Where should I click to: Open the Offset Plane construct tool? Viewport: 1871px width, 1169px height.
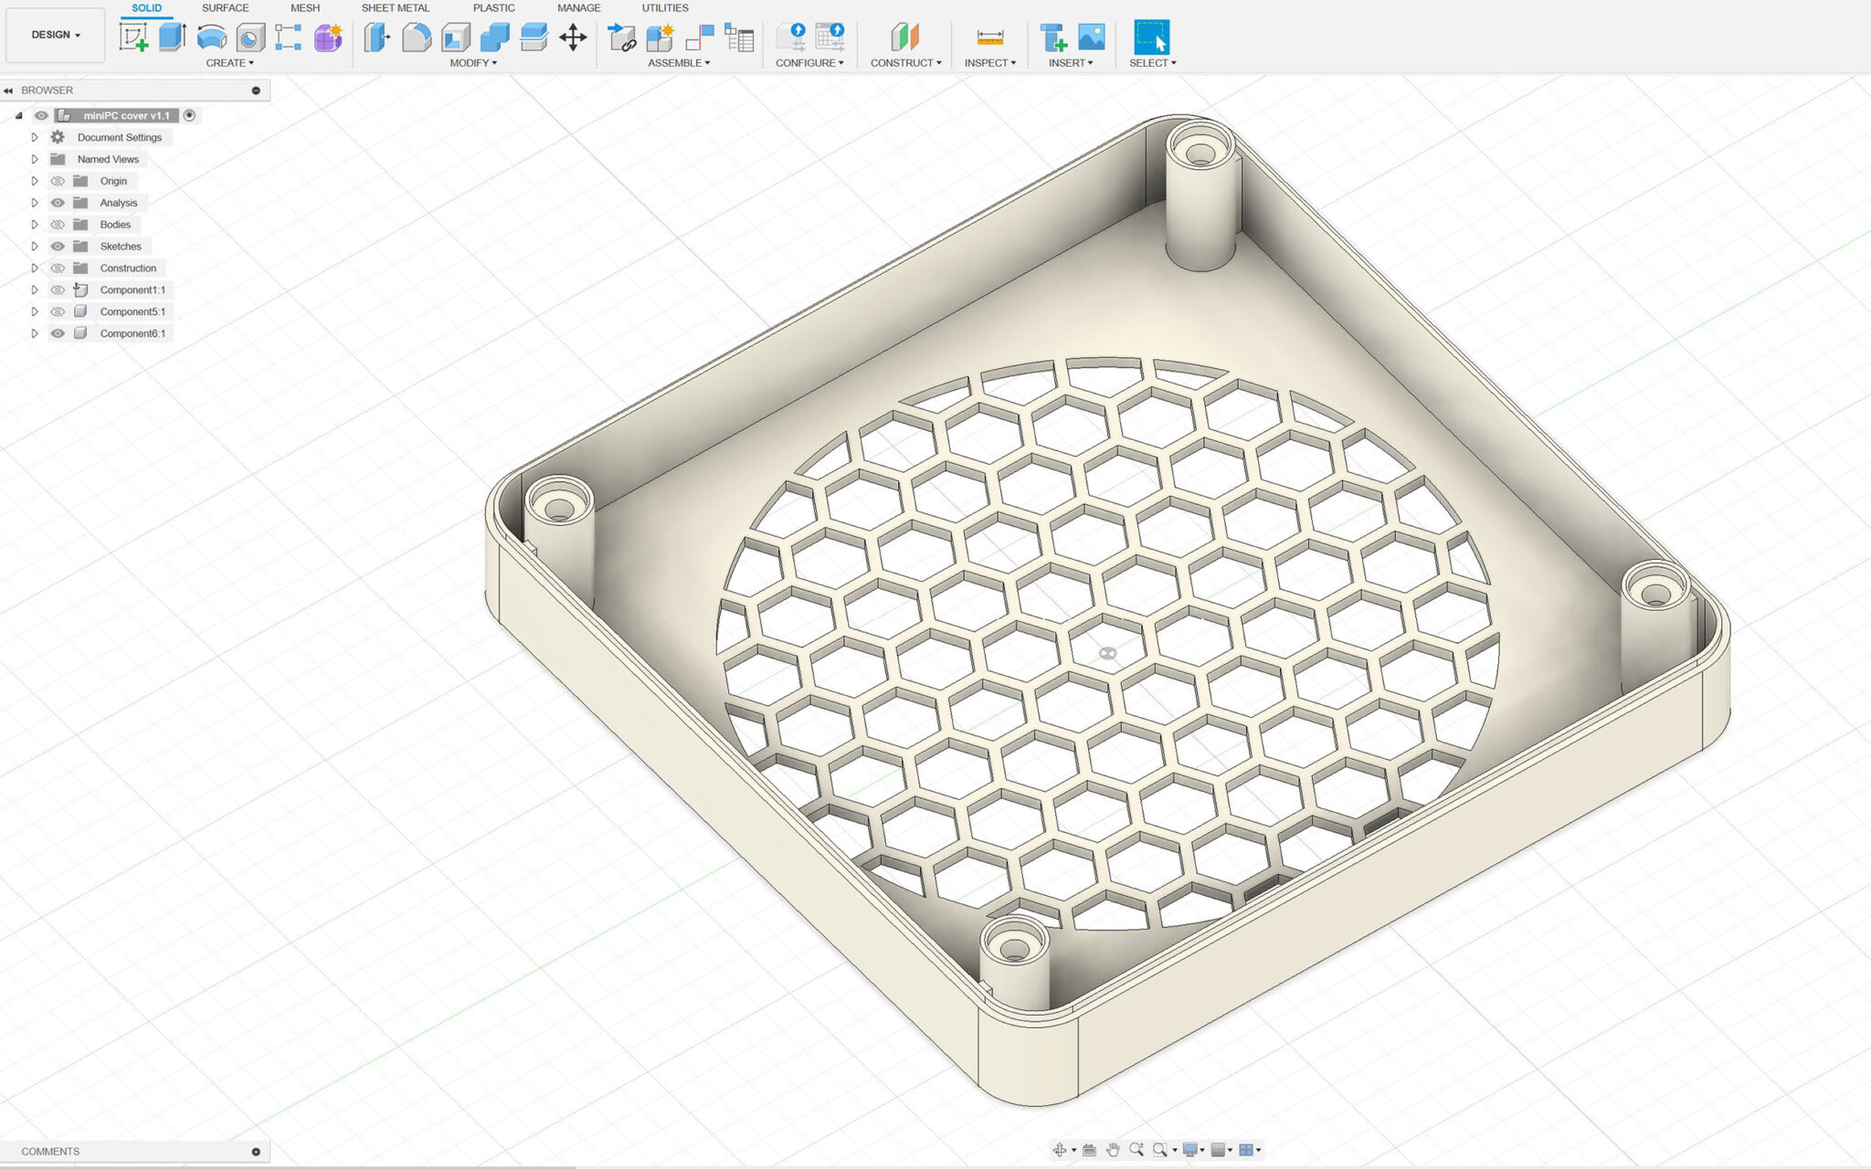tap(904, 37)
